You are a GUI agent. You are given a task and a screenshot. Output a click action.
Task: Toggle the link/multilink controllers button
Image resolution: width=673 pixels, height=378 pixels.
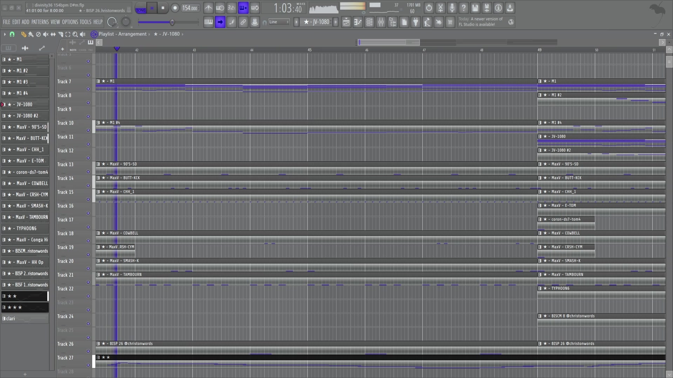243,22
